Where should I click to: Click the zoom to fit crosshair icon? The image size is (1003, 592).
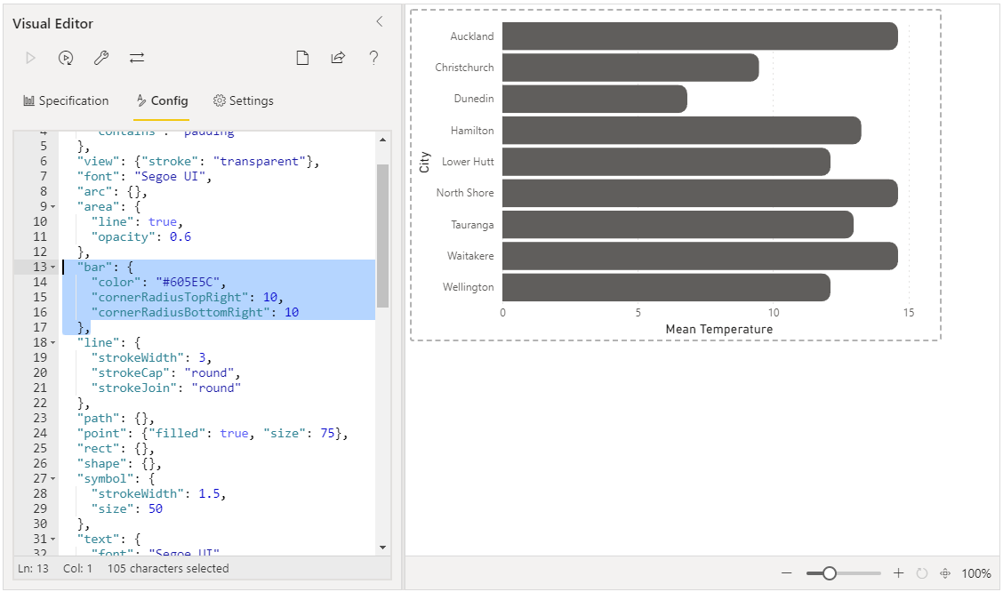pos(945,573)
